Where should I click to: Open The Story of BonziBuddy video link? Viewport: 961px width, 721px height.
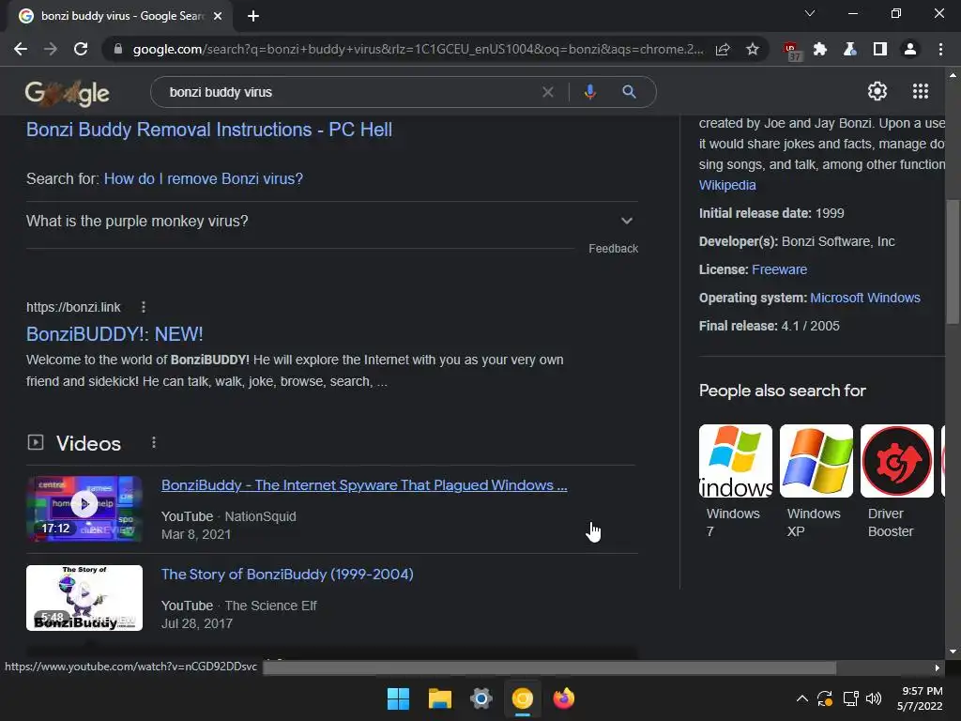[x=287, y=574]
